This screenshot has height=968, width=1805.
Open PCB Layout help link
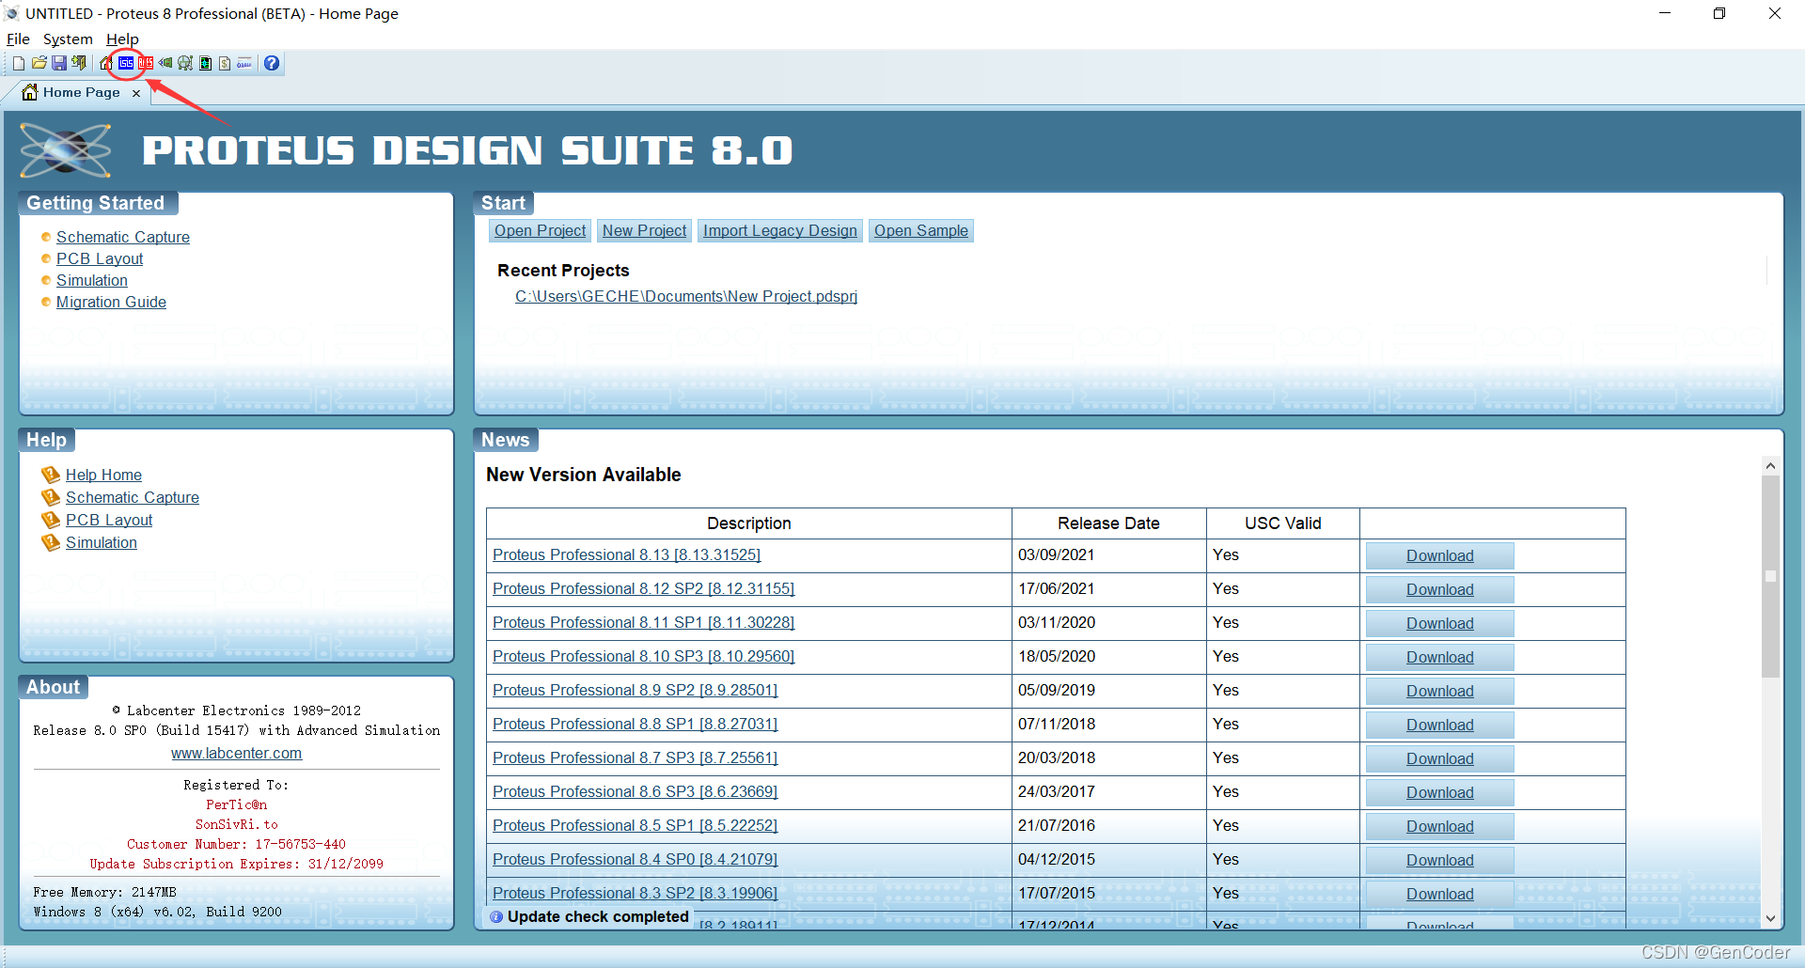109,520
